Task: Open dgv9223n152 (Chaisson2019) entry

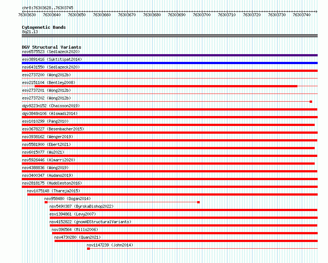Action: point(51,106)
